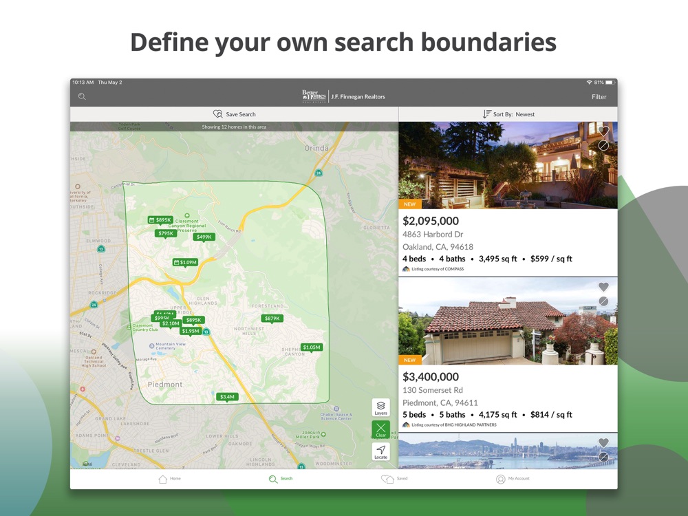Switch to the Saved tab
This screenshot has height=516, width=688.
pyautogui.click(x=394, y=479)
